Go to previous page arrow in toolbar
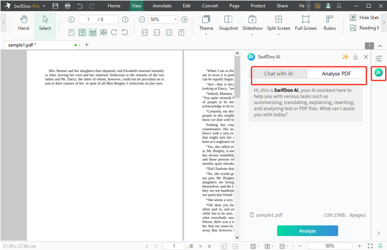Image resolution: width=387 pixels, height=250 pixels. coord(71,20)
